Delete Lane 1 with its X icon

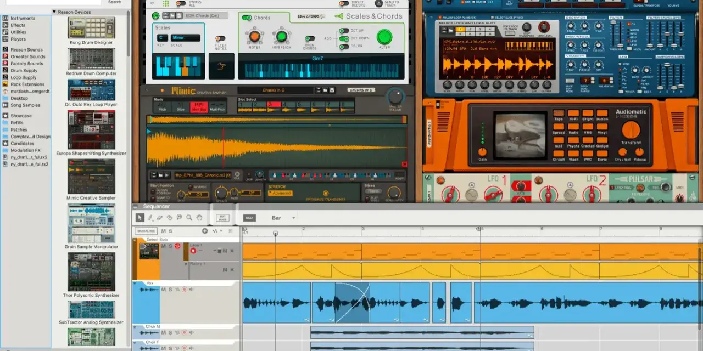coord(232,251)
